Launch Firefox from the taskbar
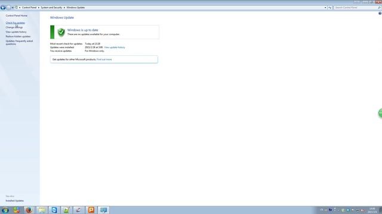This screenshot has height=214, width=382. click(x=29, y=210)
